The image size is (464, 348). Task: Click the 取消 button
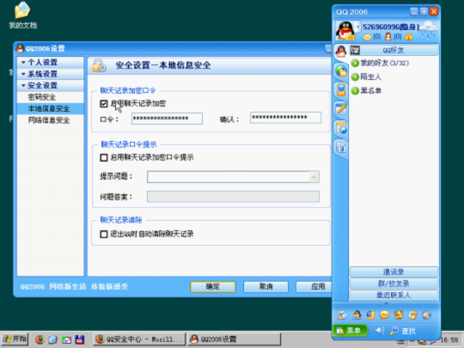[x=266, y=286]
